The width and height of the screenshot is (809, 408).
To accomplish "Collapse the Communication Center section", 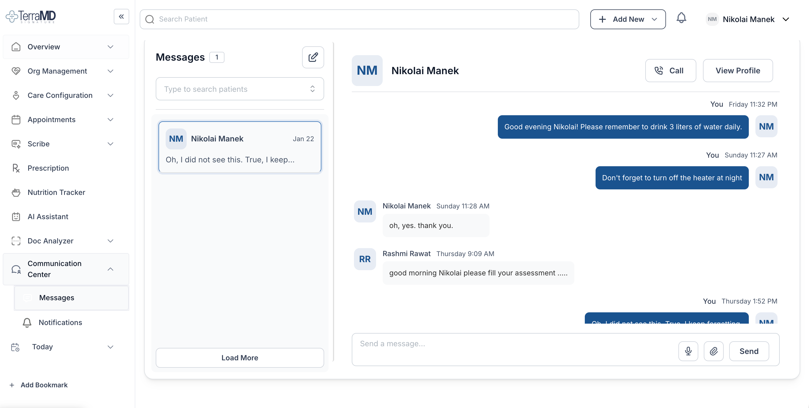I will click(110, 269).
